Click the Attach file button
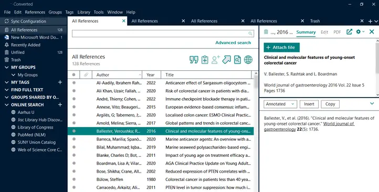 [x=281, y=47]
